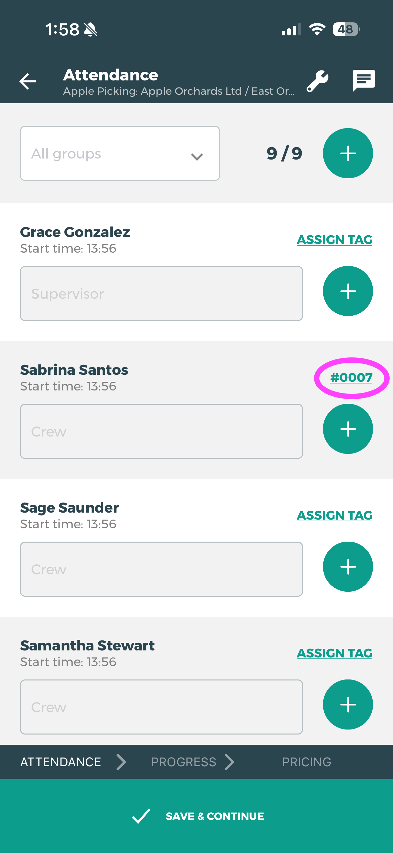Tap the plus button beside worker count
The image size is (393, 853).
(x=348, y=153)
